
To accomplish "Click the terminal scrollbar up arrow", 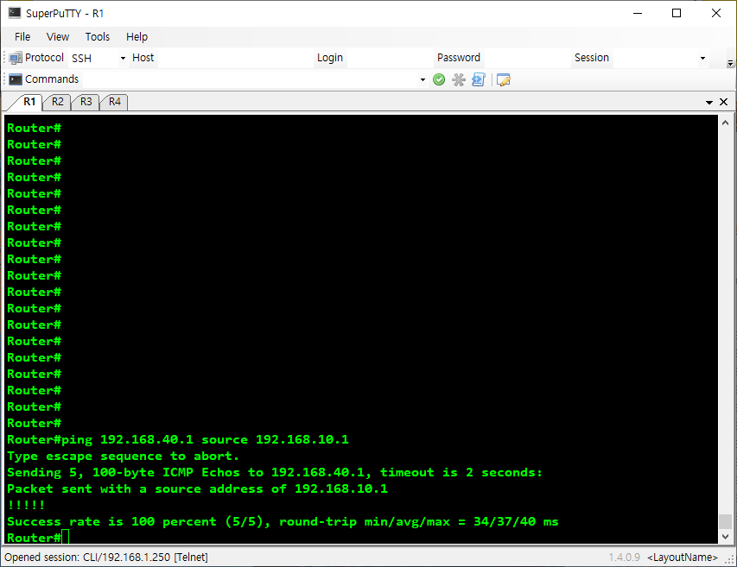I will click(x=725, y=123).
